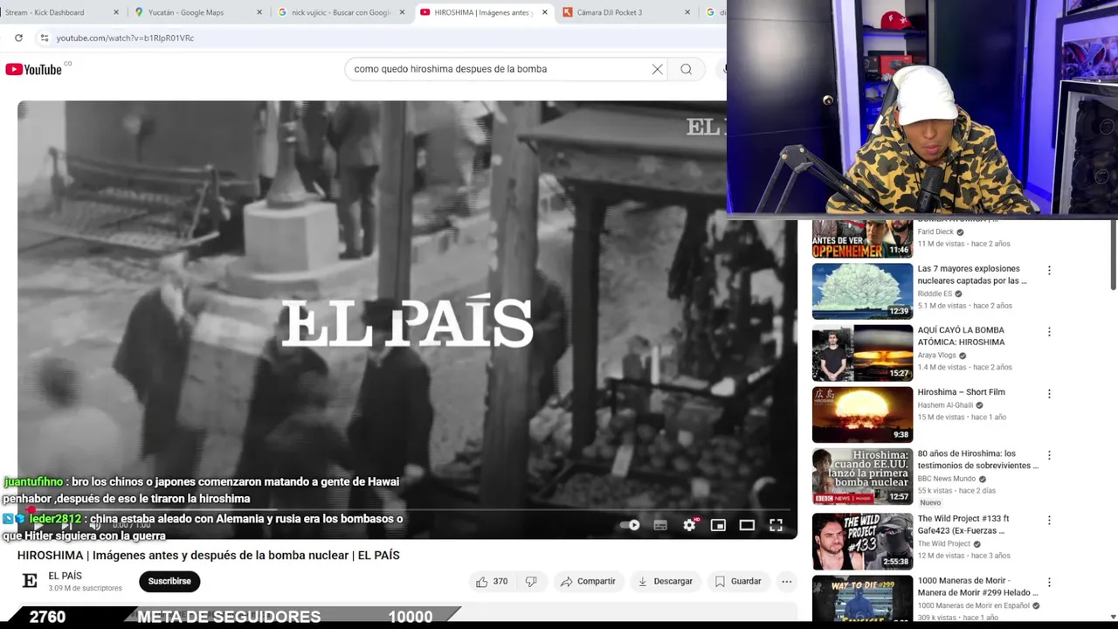Open title '80 años de Hiroshima' video

(978, 460)
